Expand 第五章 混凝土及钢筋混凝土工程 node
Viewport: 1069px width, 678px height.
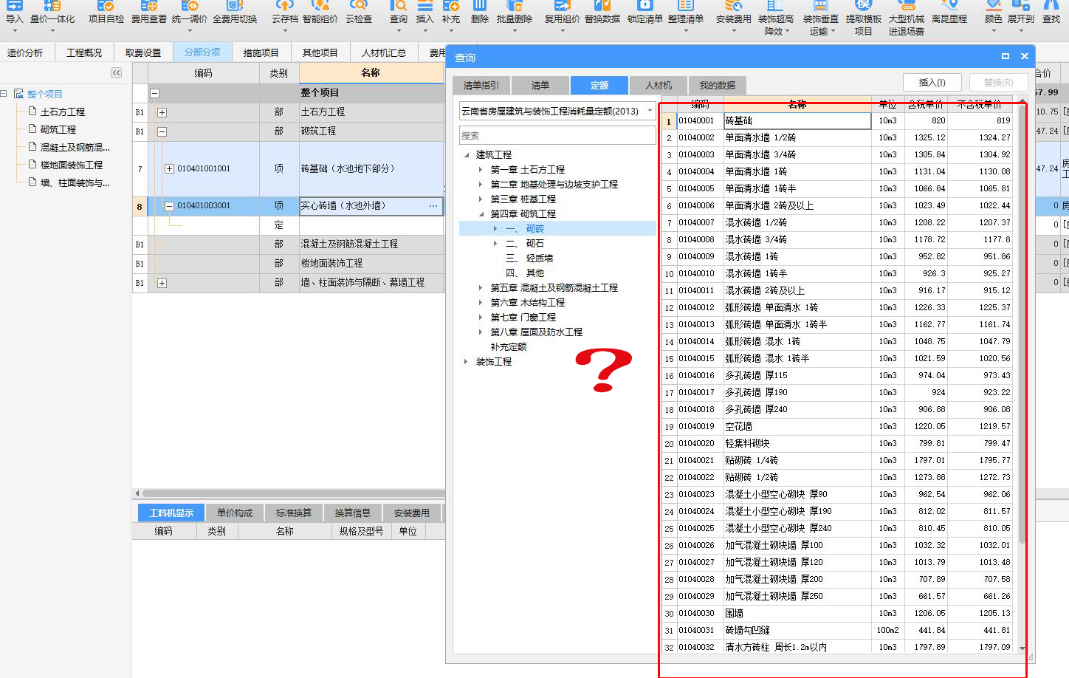click(481, 288)
